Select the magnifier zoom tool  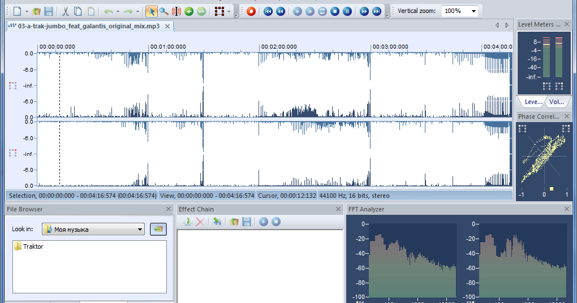[x=163, y=11]
